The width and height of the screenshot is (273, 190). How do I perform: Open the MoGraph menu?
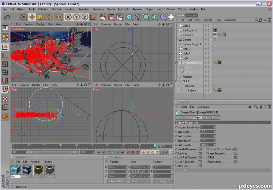tap(123, 9)
